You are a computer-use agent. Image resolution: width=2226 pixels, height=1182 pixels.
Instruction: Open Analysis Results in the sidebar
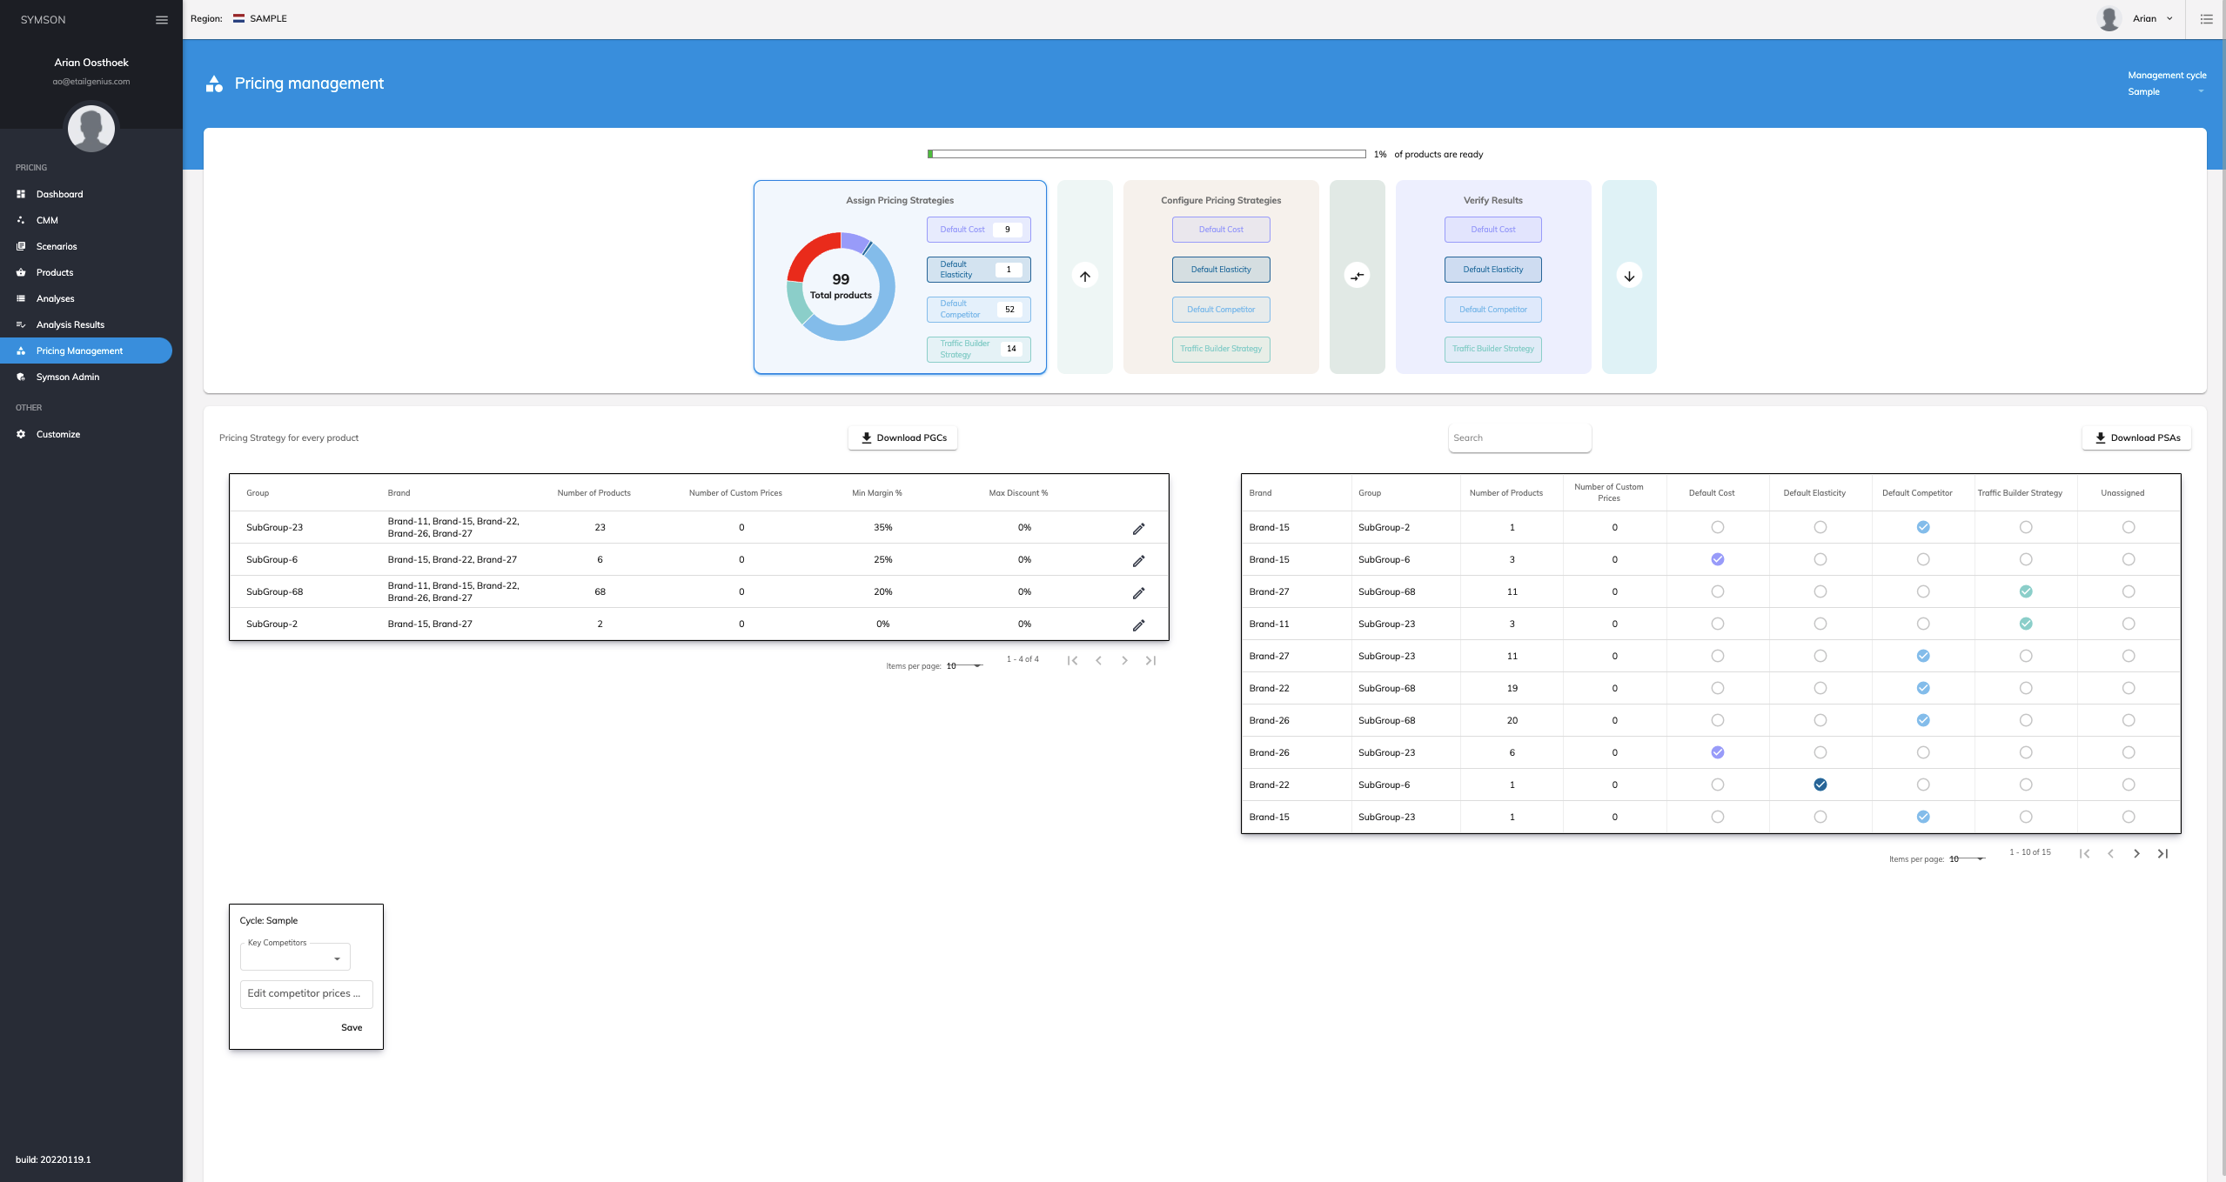(x=70, y=324)
